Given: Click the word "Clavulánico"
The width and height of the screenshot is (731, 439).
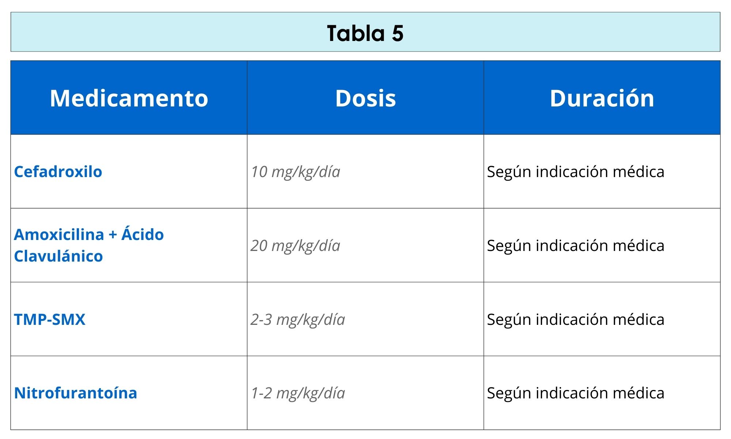Looking at the screenshot, I should (58, 256).
